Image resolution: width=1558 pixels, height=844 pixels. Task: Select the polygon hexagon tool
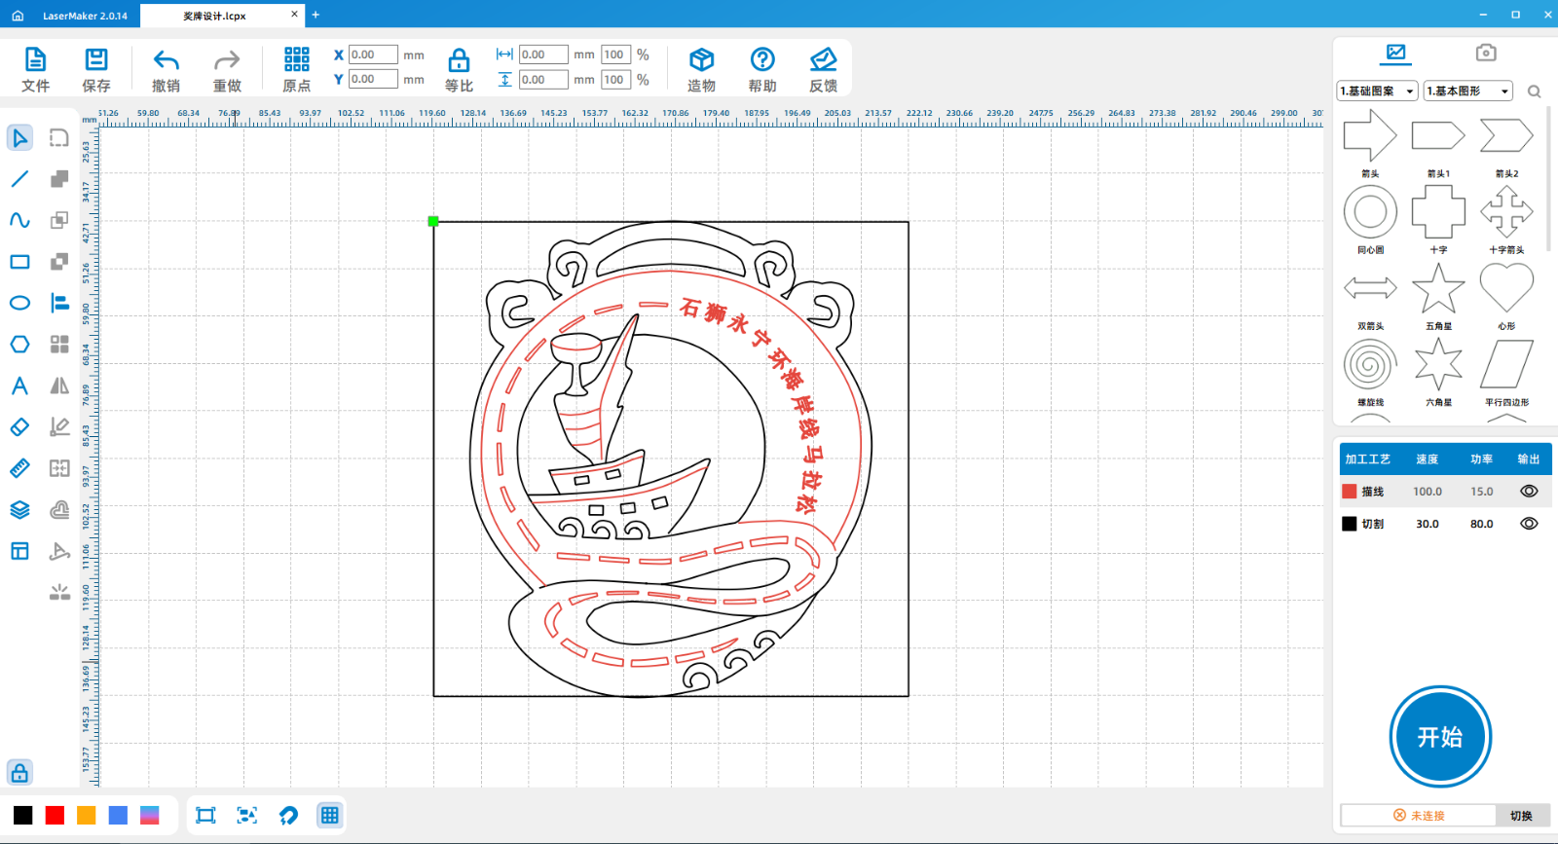pyautogui.click(x=19, y=345)
